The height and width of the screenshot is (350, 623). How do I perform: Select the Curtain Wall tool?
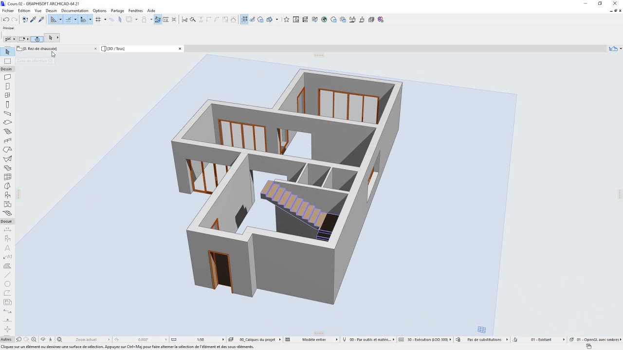(x=7, y=177)
